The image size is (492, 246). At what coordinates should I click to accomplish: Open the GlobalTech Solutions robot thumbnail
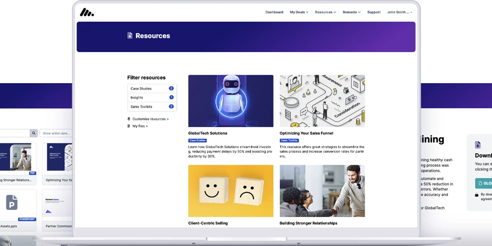(x=231, y=101)
